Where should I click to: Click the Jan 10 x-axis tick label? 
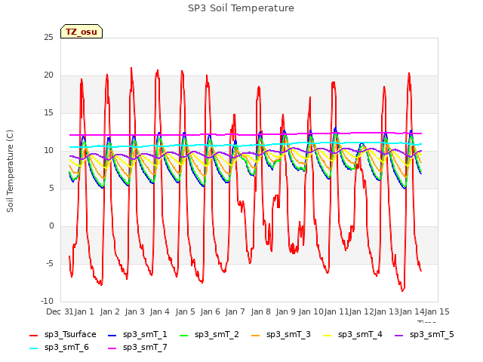click(x=311, y=311)
